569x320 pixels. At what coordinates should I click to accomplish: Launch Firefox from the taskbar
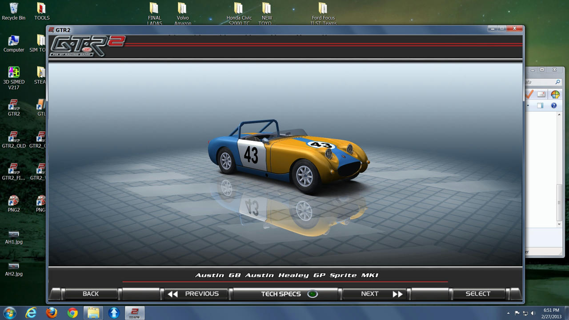(x=52, y=313)
